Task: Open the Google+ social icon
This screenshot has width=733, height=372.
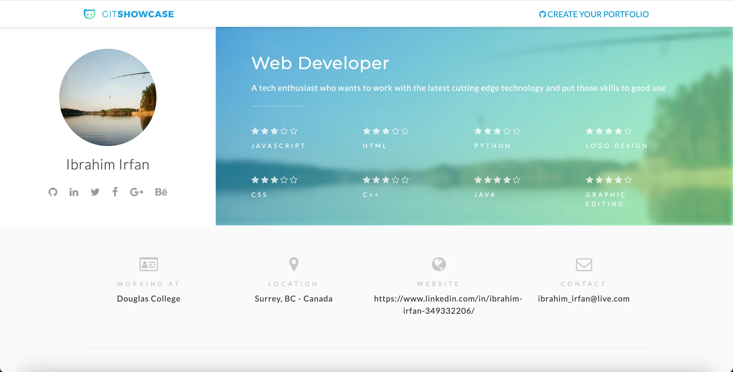Action: pos(137,192)
